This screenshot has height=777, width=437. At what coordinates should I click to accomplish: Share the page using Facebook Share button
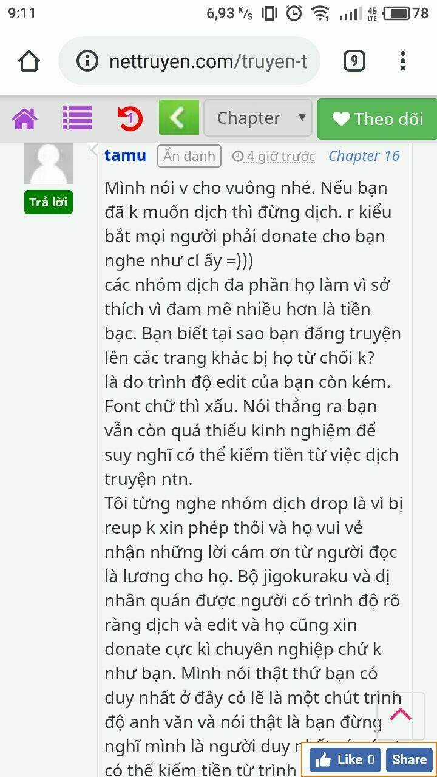(409, 759)
